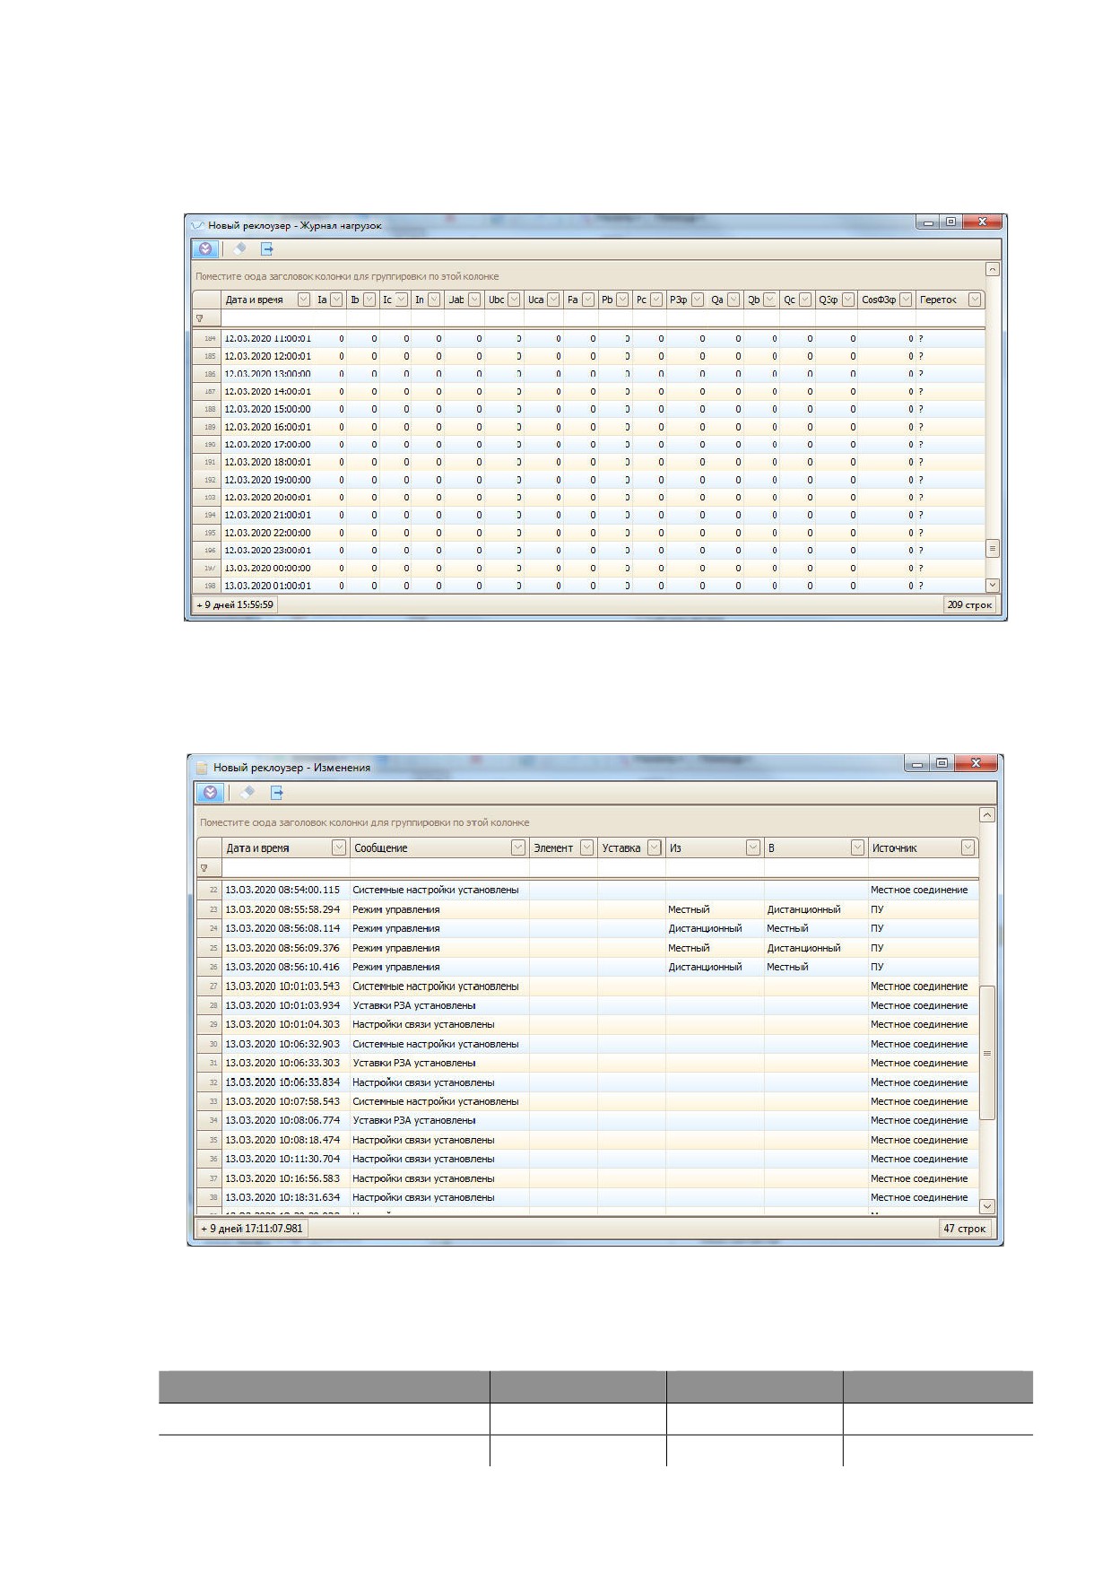This screenshot has width=1111, height=1573.
Task: Click the Журнал нагрузок vertical scrollbar thumb
Action: coord(992,548)
